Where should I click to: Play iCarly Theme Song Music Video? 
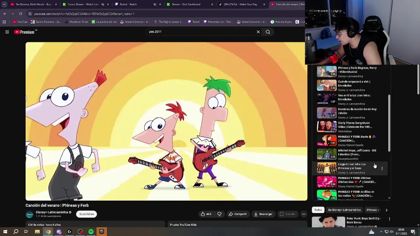349,127
